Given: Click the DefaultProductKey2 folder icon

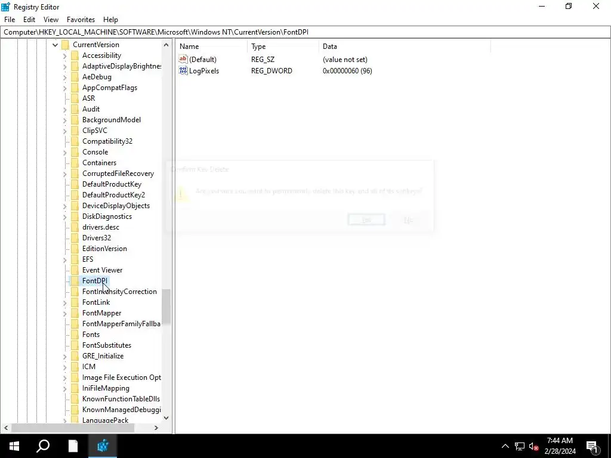Looking at the screenshot, I should pyautogui.click(x=75, y=195).
